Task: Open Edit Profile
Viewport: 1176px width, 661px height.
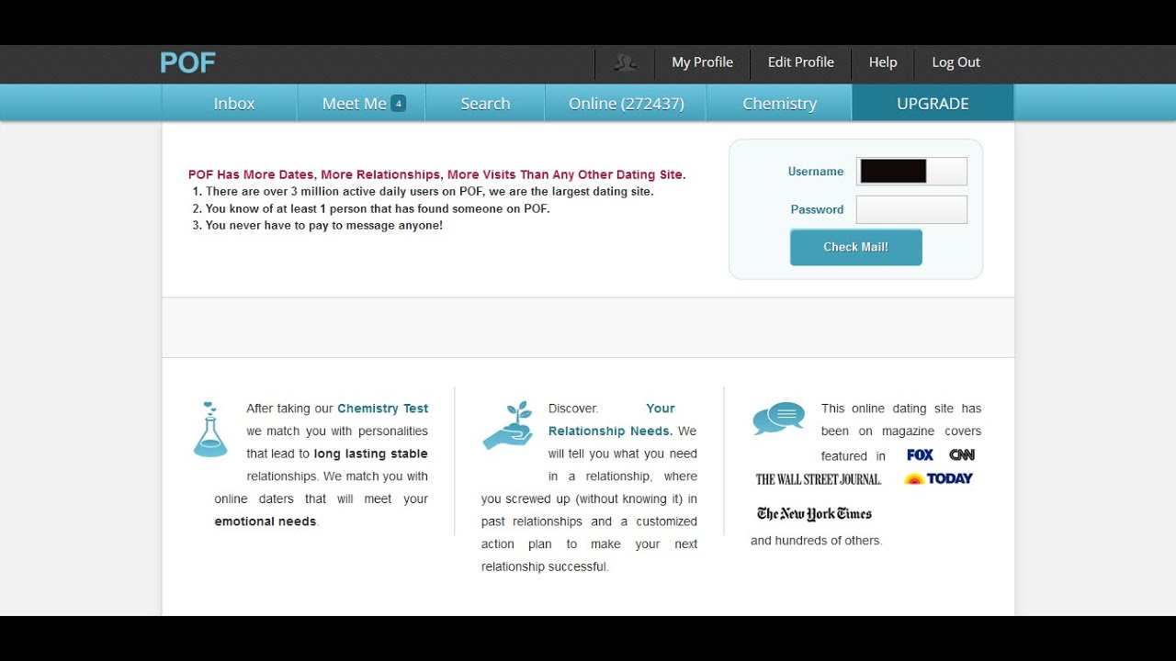Action: pyautogui.click(x=800, y=62)
